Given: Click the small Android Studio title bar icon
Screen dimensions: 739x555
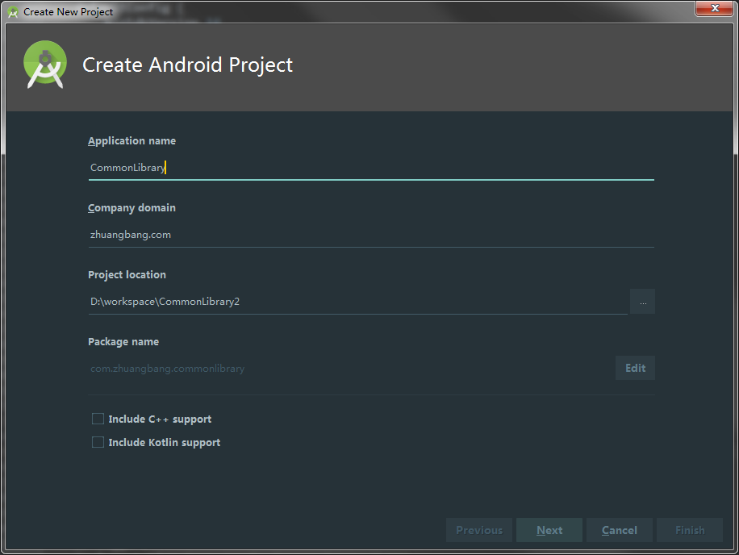Looking at the screenshot, I should 13,12.
